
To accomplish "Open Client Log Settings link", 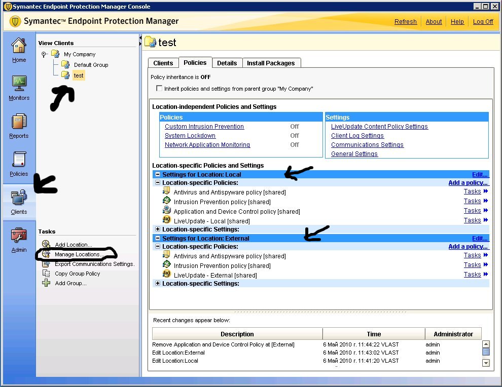I will click(x=357, y=136).
